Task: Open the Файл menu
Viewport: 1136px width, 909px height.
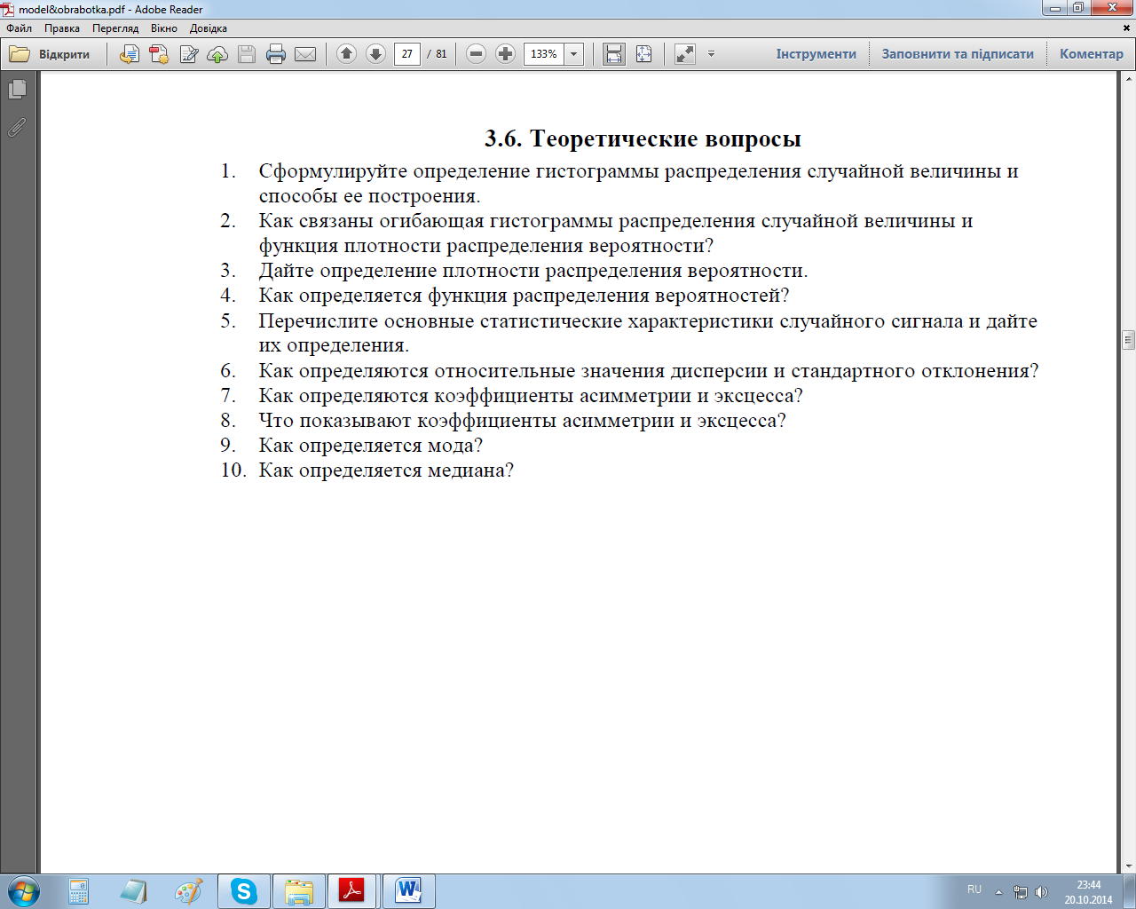Action: tap(20, 28)
